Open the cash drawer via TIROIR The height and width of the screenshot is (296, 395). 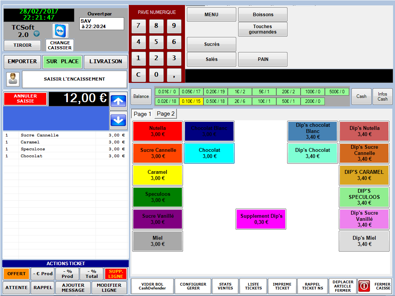click(22, 45)
